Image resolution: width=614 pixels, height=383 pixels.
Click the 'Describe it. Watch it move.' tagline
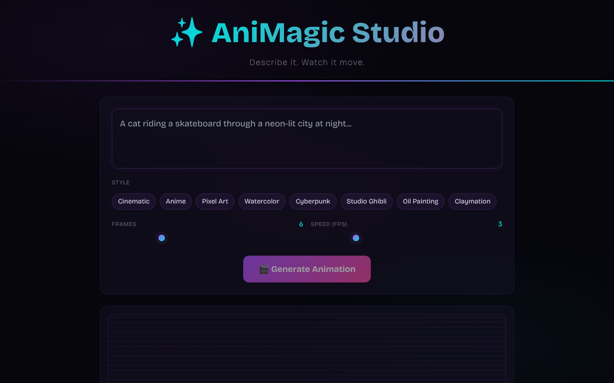pos(307,62)
